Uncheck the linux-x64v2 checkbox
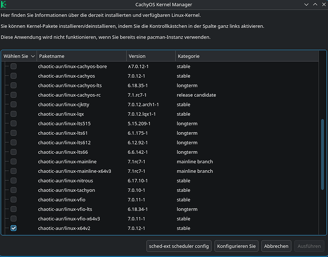Image resolution: width=328 pixels, height=257 pixels. click(x=13, y=228)
